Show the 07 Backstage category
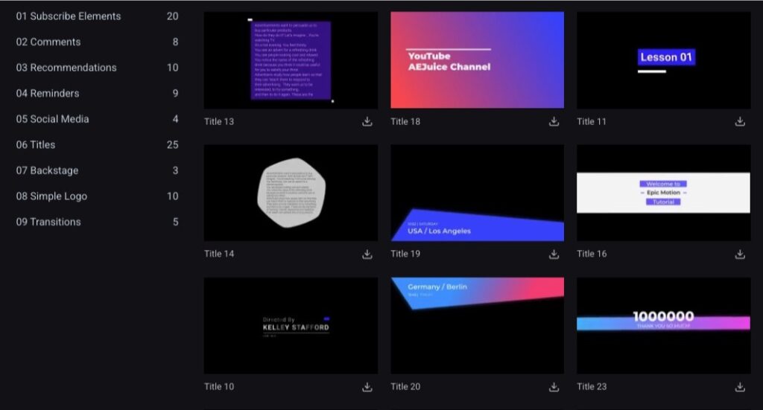This screenshot has width=763, height=410. pos(47,170)
